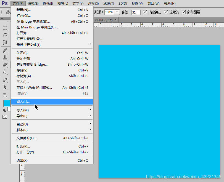Collapse toolbar with double-arrow icon

[x=2, y=18]
